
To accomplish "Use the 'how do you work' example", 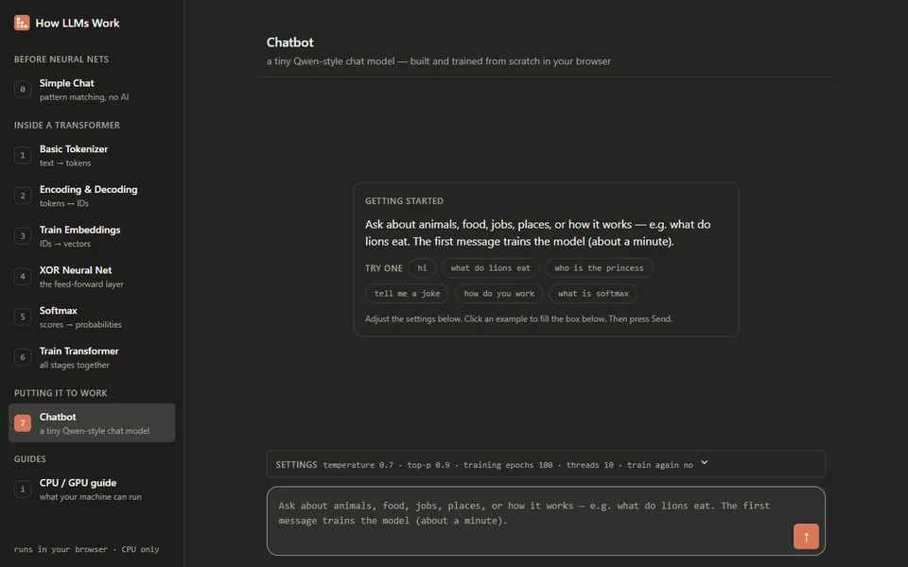I will coord(498,293).
